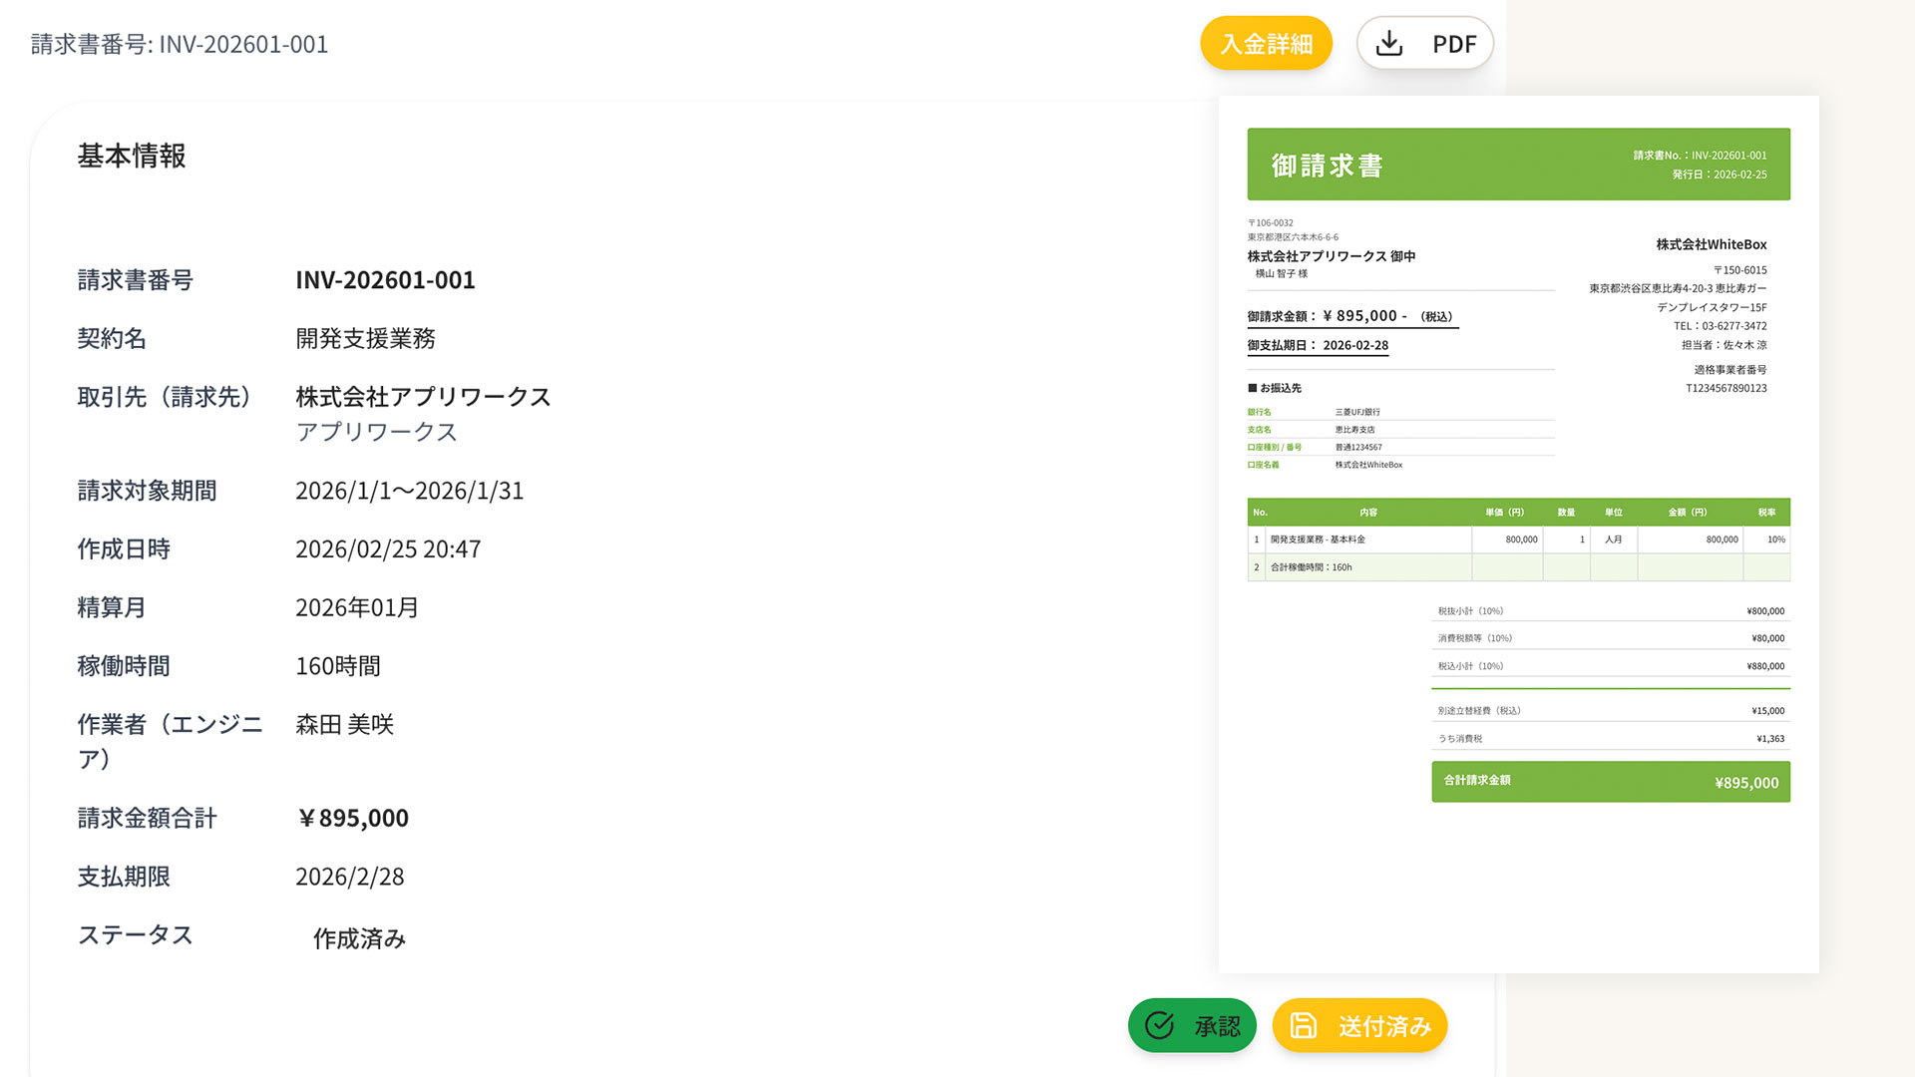1915x1077 pixels.
Task: Select the 160時間 working hours value
Action: coord(337,666)
